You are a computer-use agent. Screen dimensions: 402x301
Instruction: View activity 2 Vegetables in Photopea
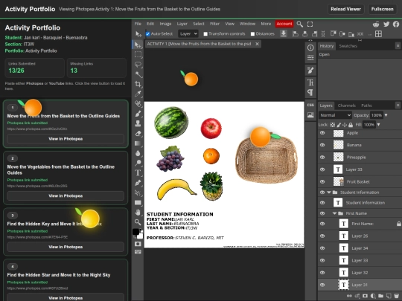tap(66, 195)
